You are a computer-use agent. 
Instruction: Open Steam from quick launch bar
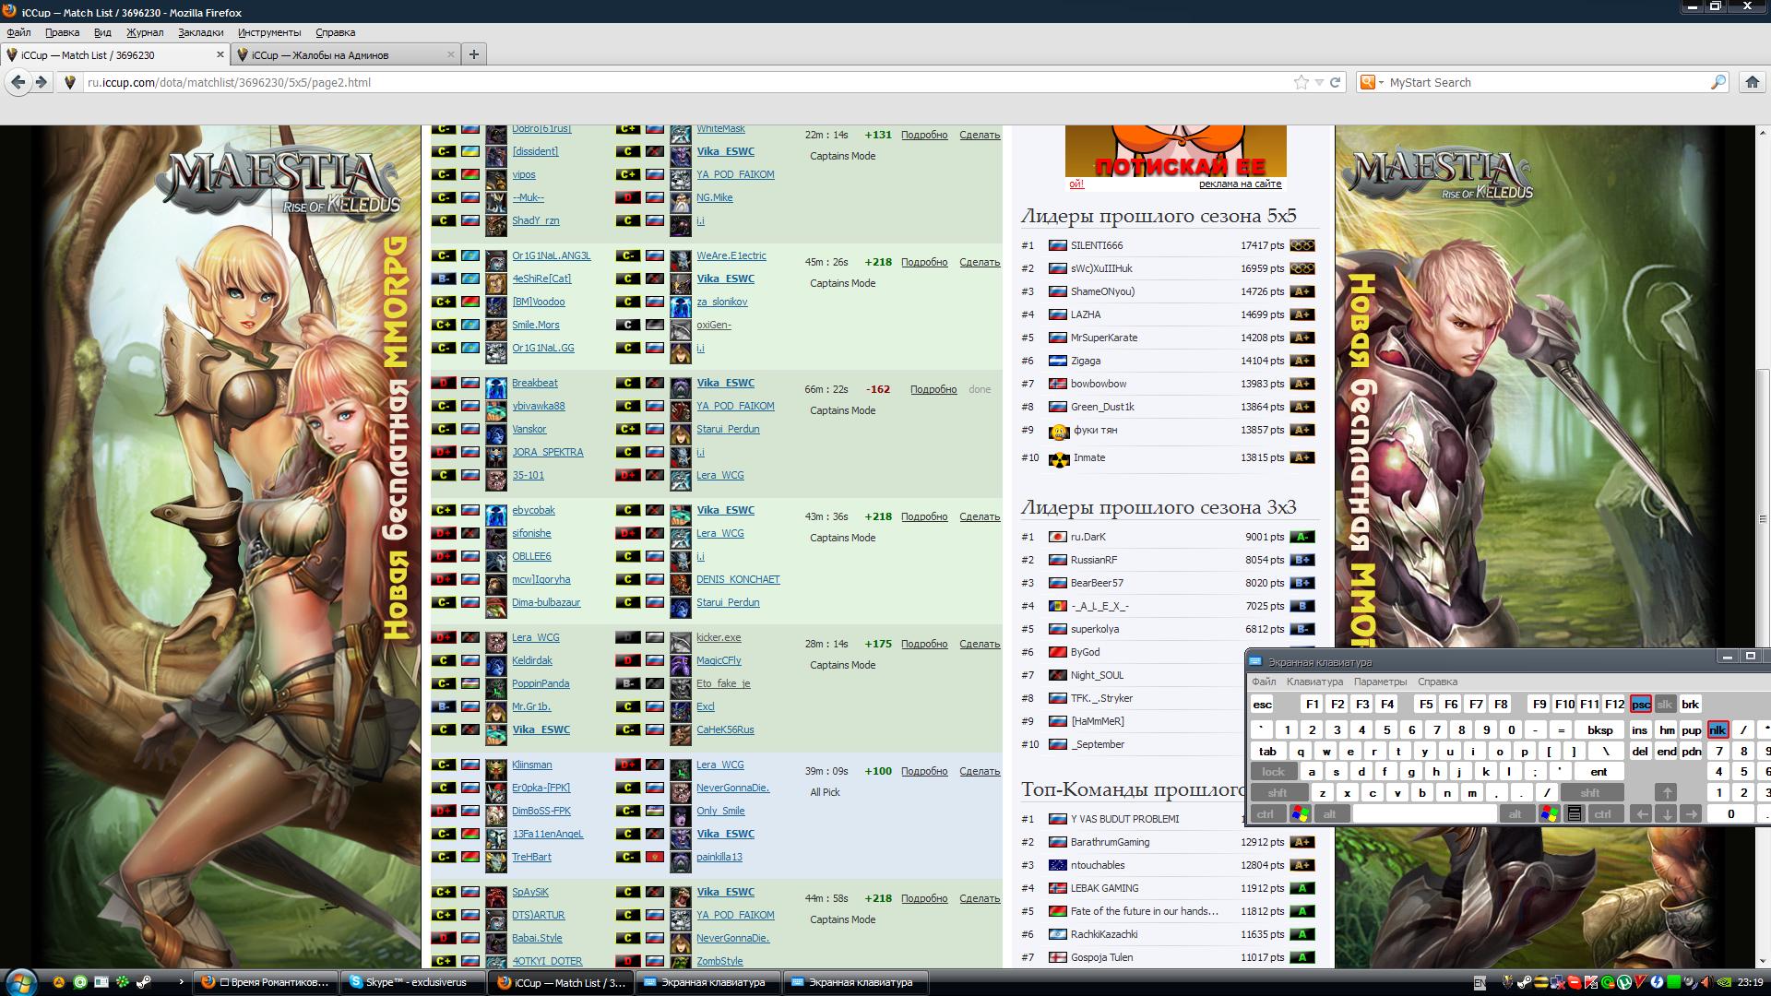pyautogui.click(x=145, y=982)
